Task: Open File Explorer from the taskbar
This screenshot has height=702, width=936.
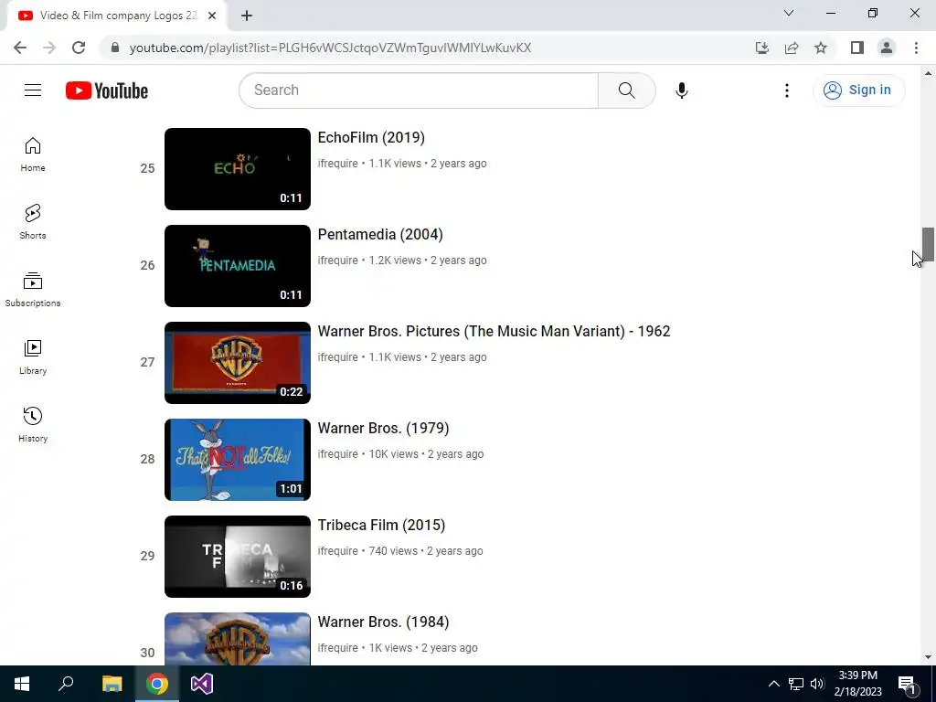Action: point(112,684)
